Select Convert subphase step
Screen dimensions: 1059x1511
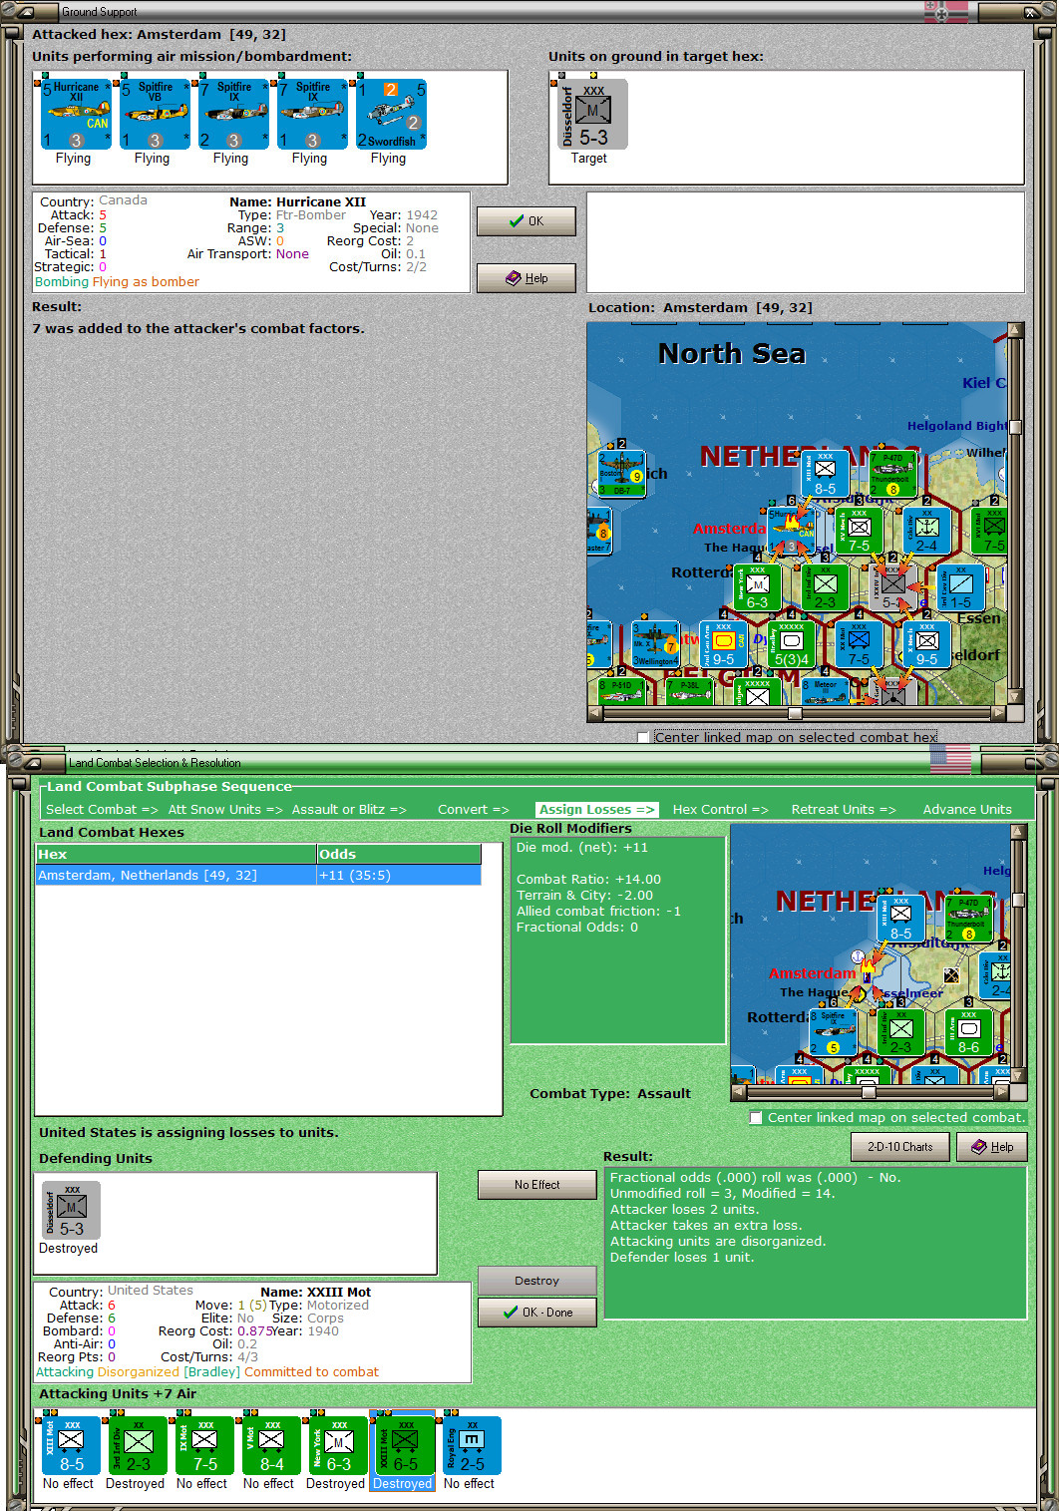474,810
